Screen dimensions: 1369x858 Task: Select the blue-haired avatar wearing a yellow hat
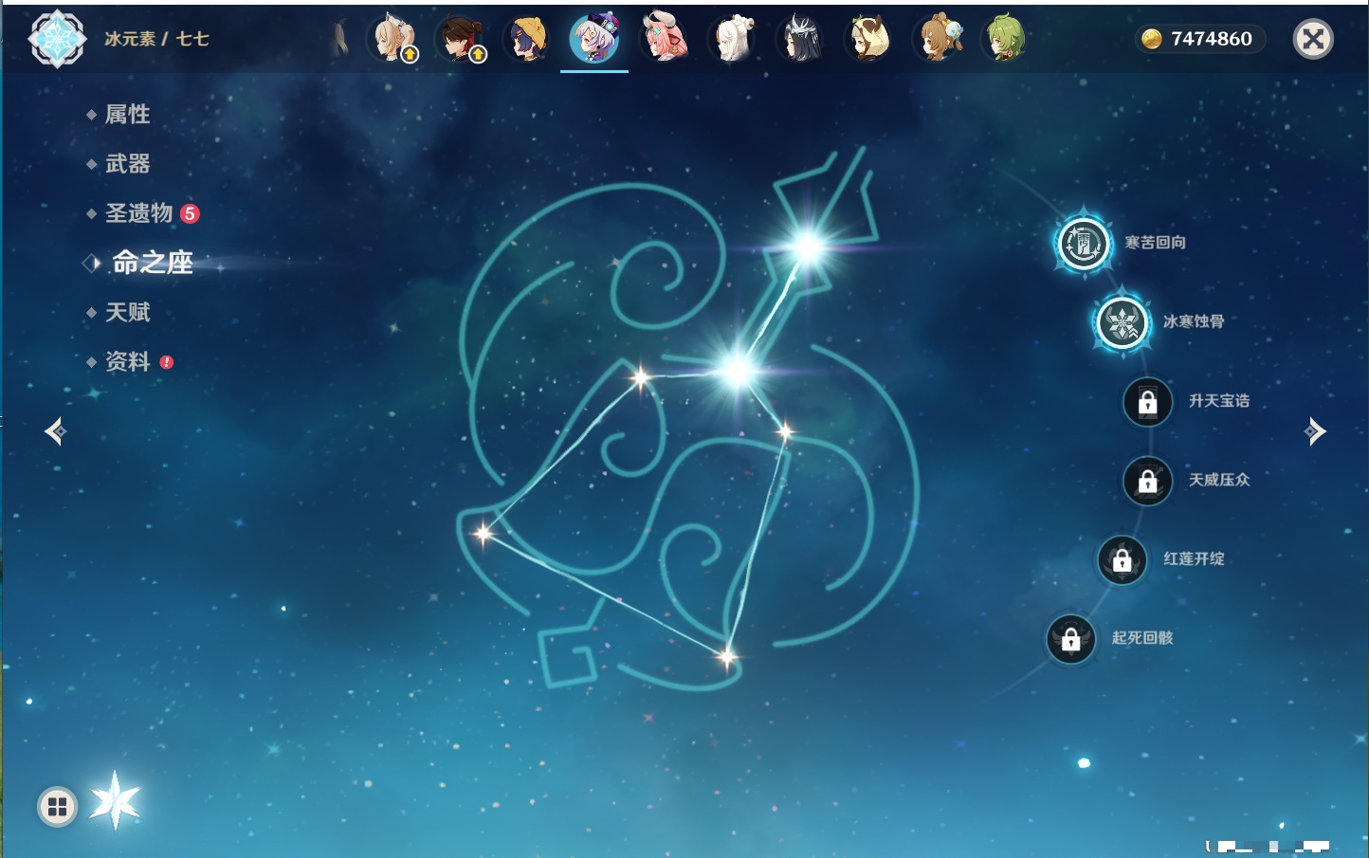(x=528, y=39)
